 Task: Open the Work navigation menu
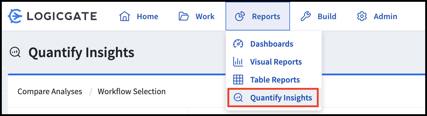coord(196,16)
